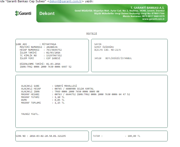Click the İŞLEM TARİHİ 02/03/2016 value
The image size is (180, 147).
click(53, 53)
